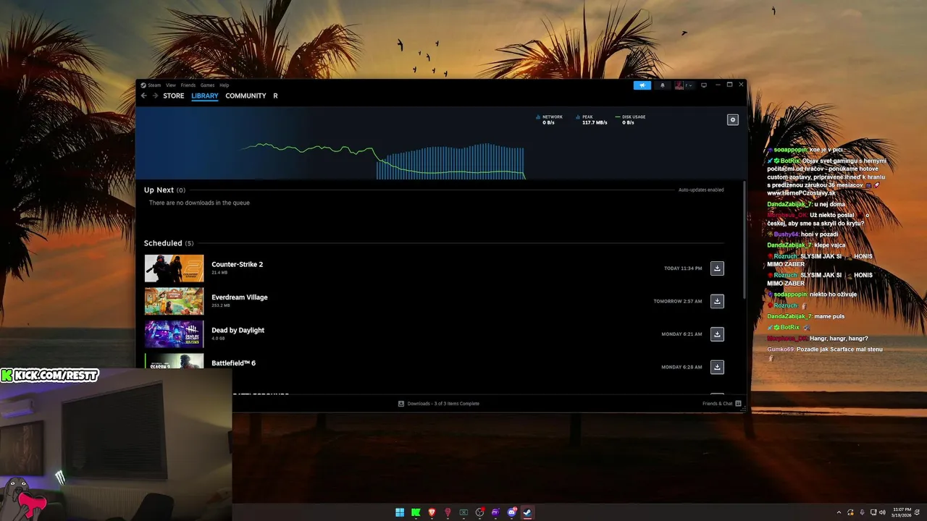Image resolution: width=927 pixels, height=521 pixels.
Task: Open the Steam account avatar dropdown
Action: point(684,85)
